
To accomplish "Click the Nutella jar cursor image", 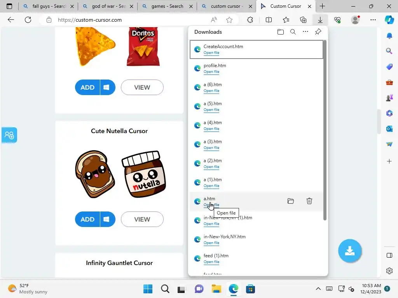I will click(x=144, y=174).
